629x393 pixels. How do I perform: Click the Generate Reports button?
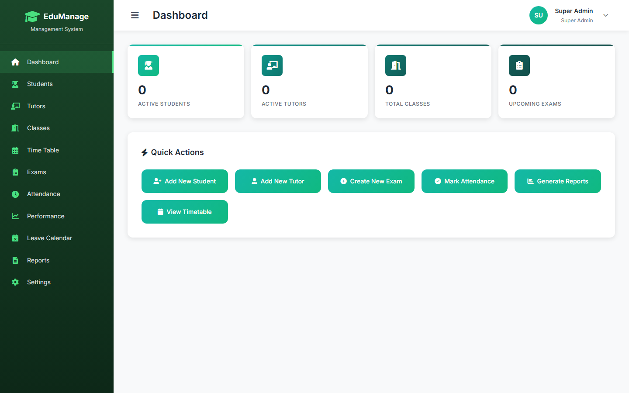(x=558, y=181)
